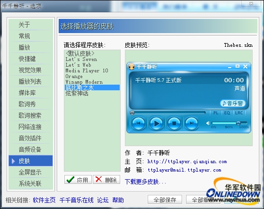Click the play button in skin preview

[x=156, y=123]
